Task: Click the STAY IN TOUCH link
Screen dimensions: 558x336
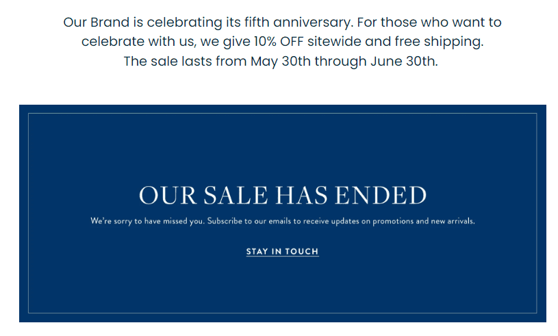Action: (x=282, y=251)
